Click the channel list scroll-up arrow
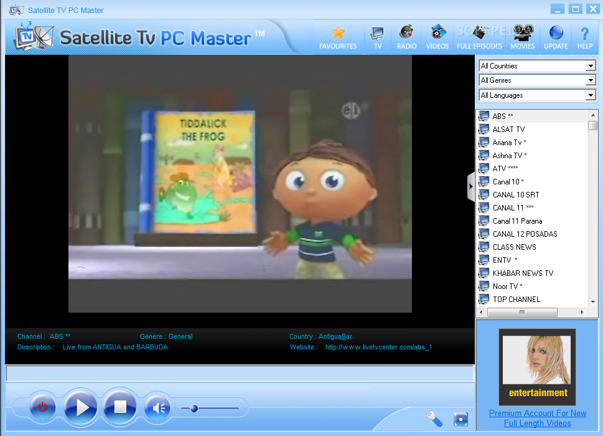Viewport: 603px width, 436px height. tap(592, 115)
